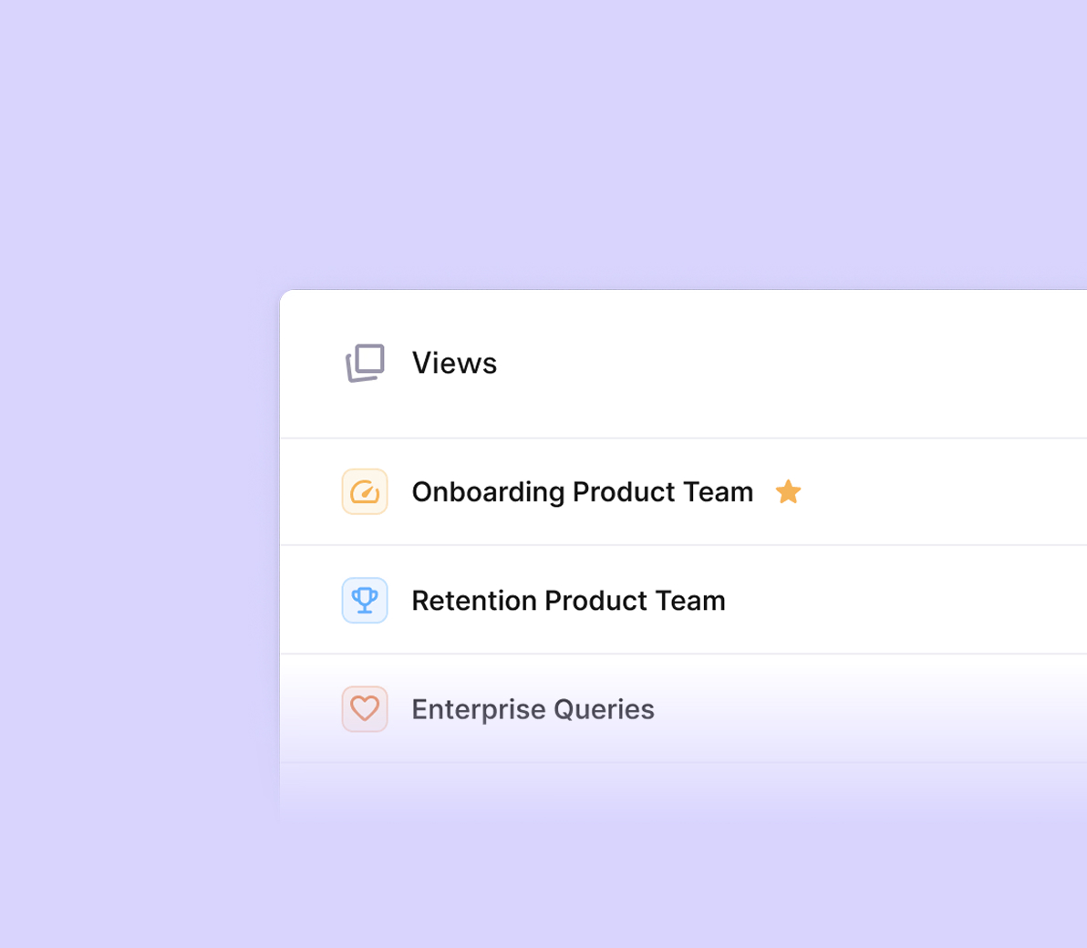The image size is (1087, 948).
Task: Click the Enterprise Queries heart icon
Action: tap(365, 709)
